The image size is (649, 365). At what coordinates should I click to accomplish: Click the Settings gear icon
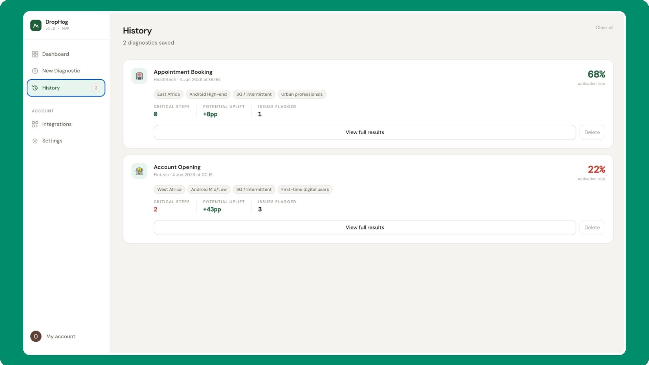point(35,141)
